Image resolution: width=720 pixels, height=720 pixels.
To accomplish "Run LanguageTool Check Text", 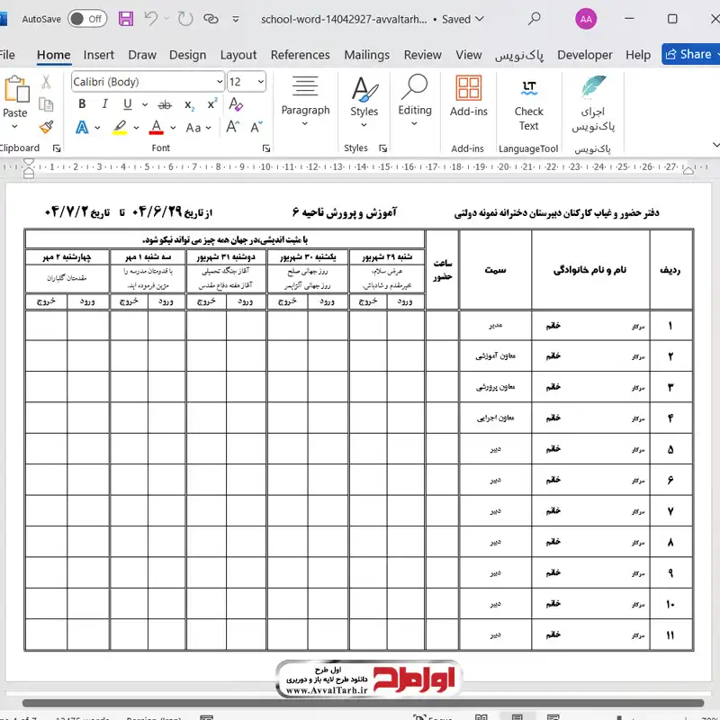I will (528, 103).
